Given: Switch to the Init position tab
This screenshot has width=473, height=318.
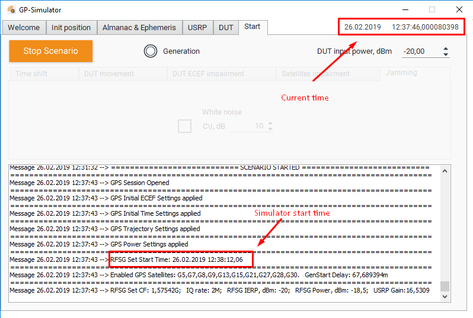Looking at the screenshot, I should click(71, 28).
